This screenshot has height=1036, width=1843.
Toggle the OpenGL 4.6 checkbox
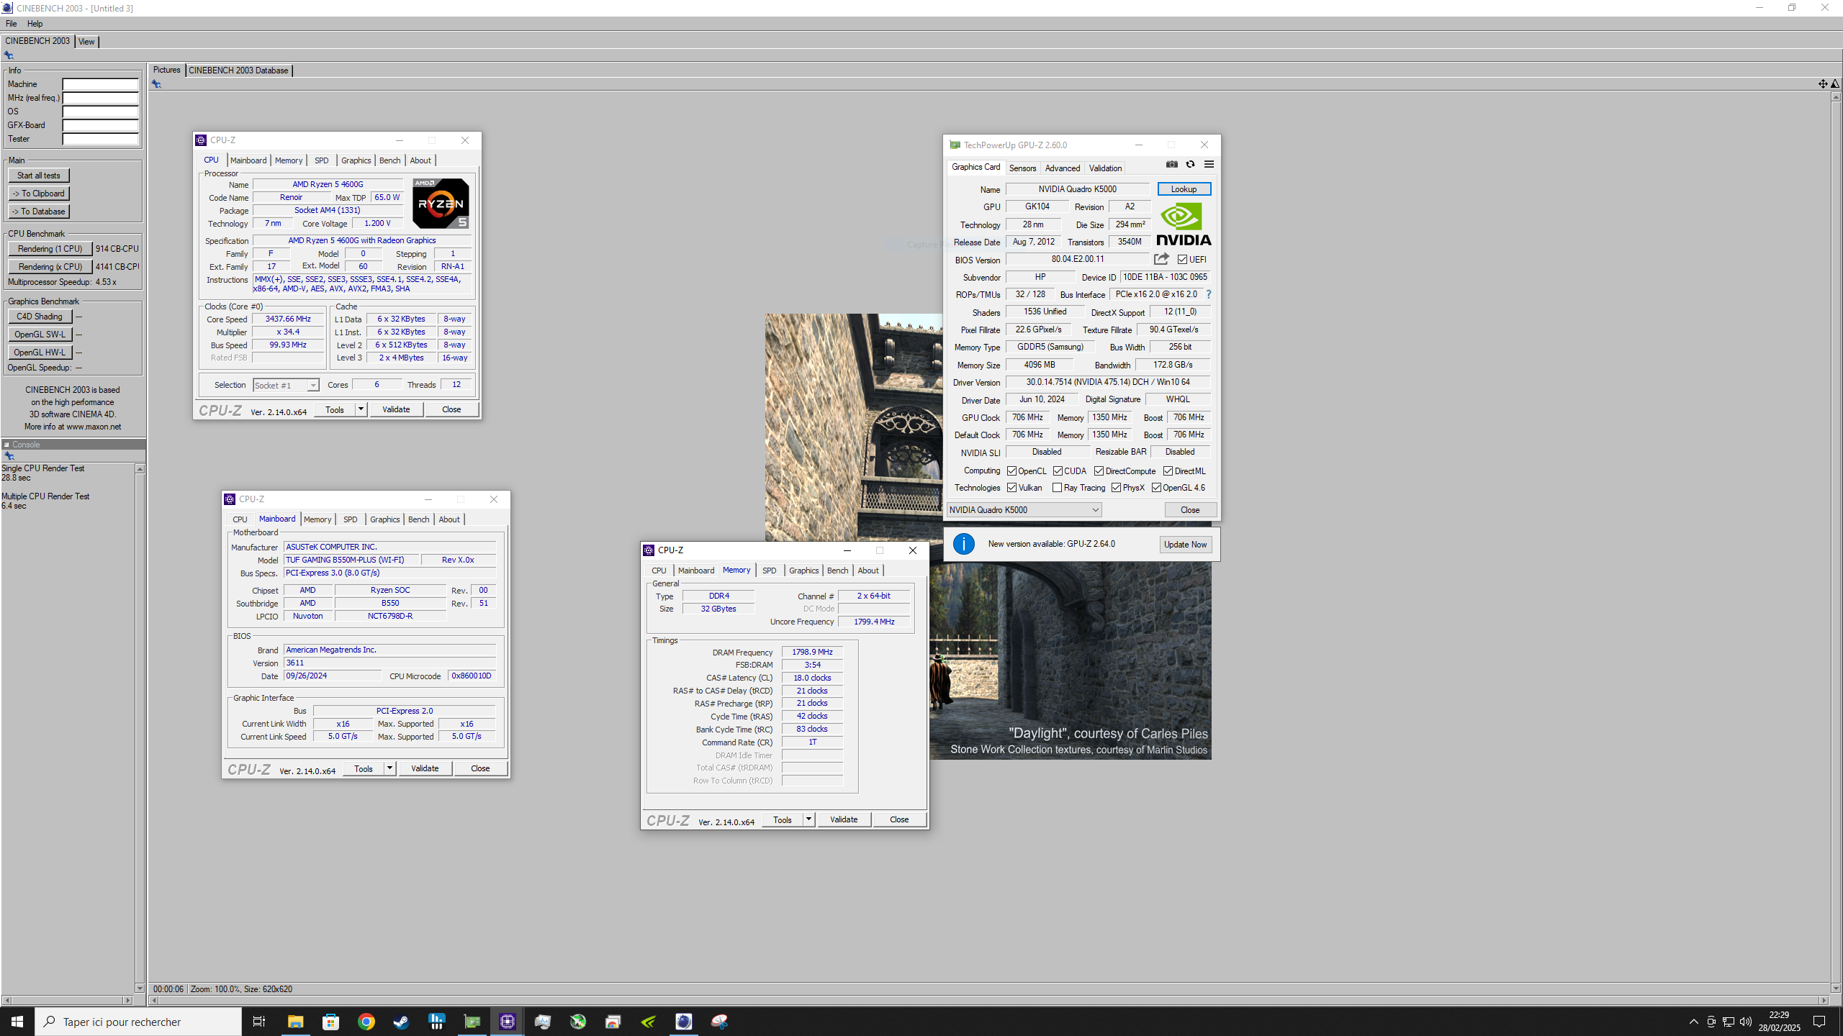click(1156, 488)
